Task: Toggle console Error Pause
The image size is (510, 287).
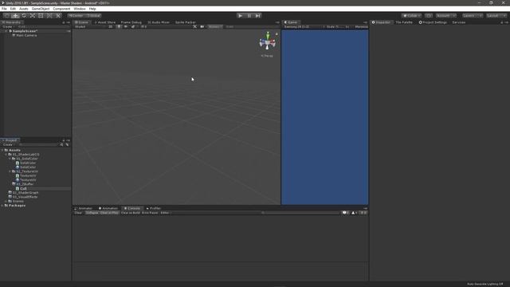Action: [150, 213]
